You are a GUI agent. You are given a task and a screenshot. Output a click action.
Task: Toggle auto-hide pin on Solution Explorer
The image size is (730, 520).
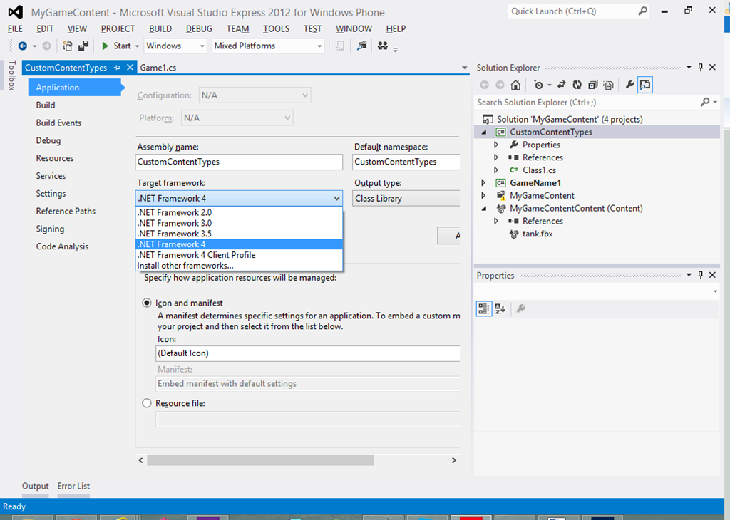click(700, 68)
